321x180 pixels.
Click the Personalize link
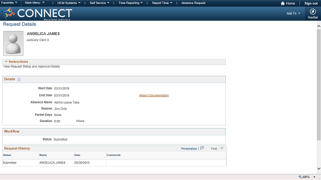click(x=189, y=148)
